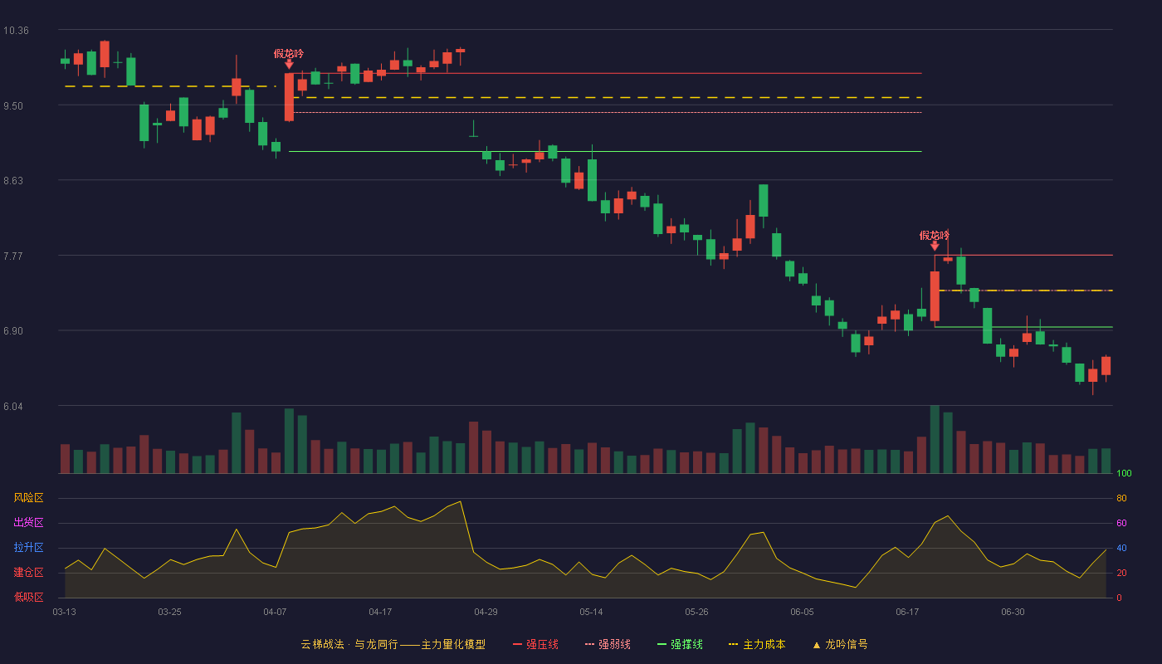Click the pink dashed icon beside 强弱线

tap(589, 644)
